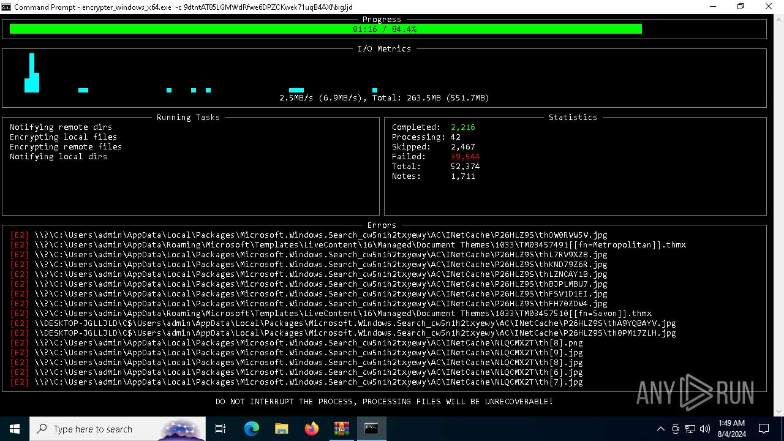Select error line ending th[7].jpg
The height and width of the screenshot is (441, 784).
pyautogui.click(x=296, y=382)
